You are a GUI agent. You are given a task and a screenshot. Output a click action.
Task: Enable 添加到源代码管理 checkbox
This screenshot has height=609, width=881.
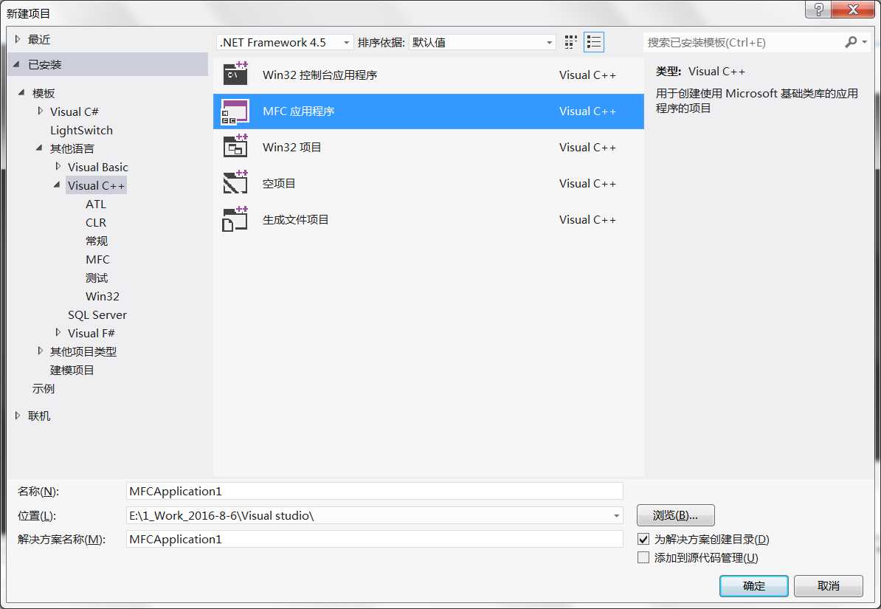[643, 558]
